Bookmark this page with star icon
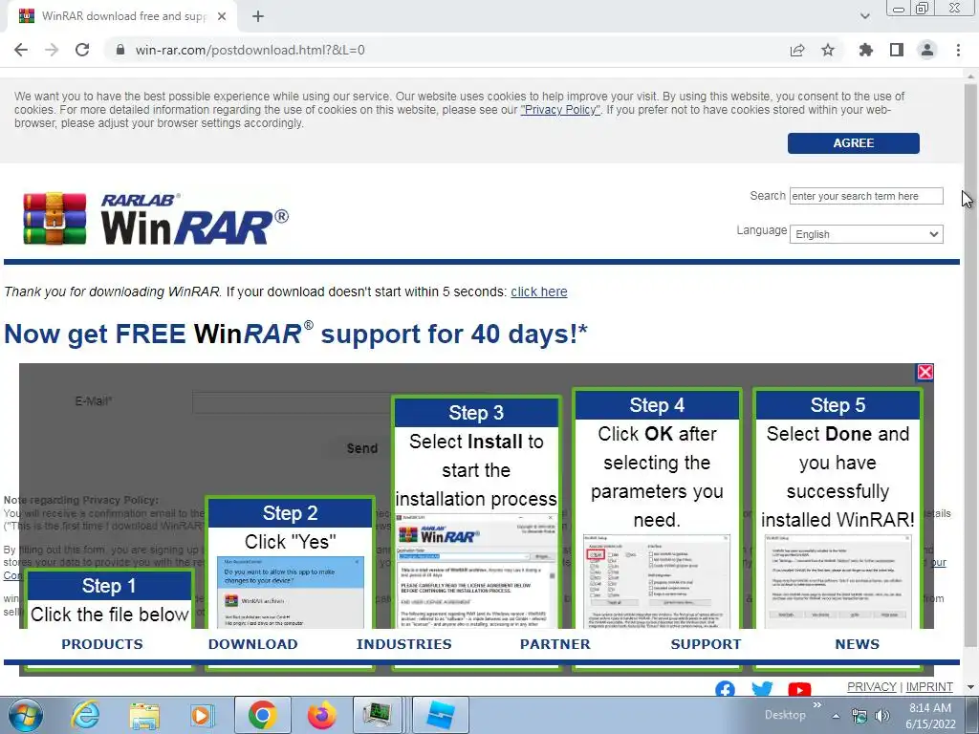The height and width of the screenshot is (734, 979). [x=828, y=50]
